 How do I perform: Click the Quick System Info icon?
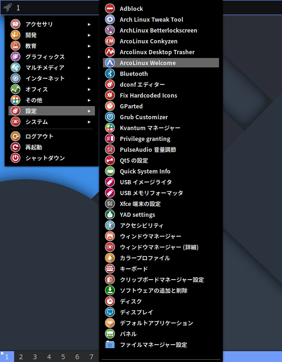(110, 171)
